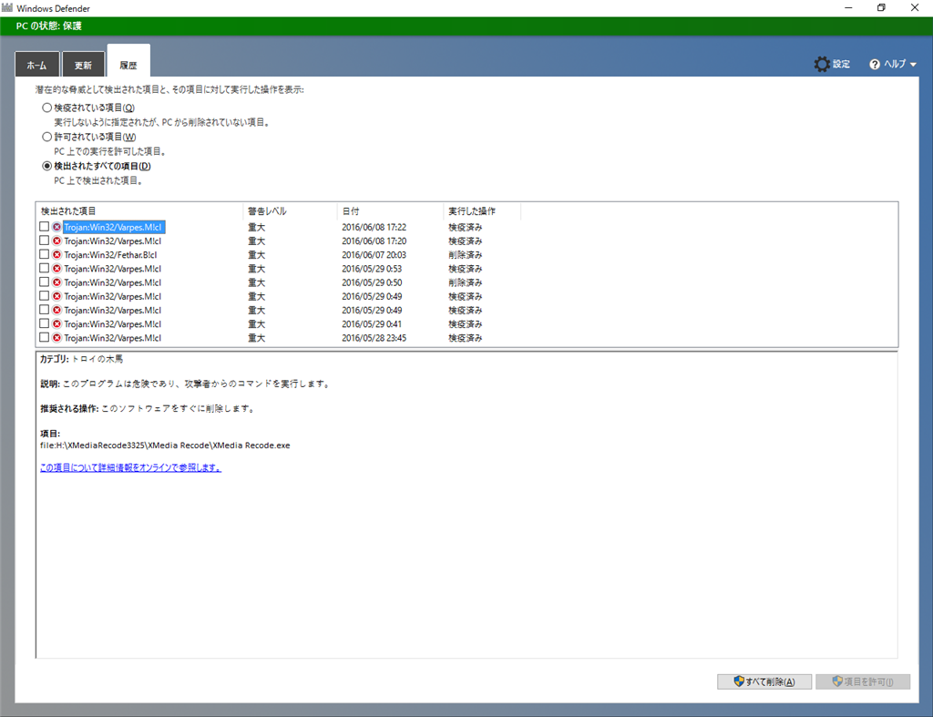Select the Trojan:Win32/Fethar.B!cl entry name

(110, 255)
